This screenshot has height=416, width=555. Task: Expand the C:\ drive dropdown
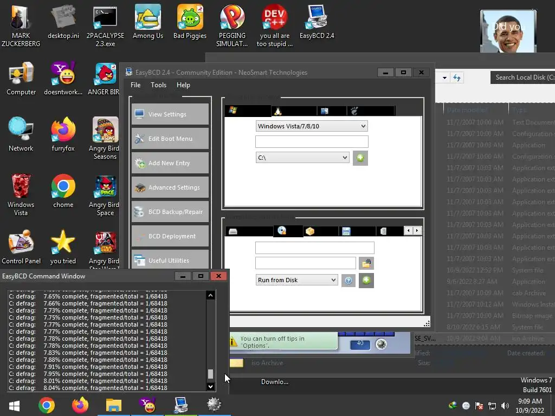coord(302,158)
